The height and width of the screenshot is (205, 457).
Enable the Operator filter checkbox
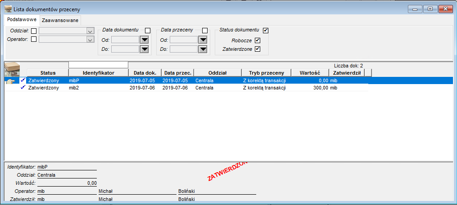pos(34,39)
